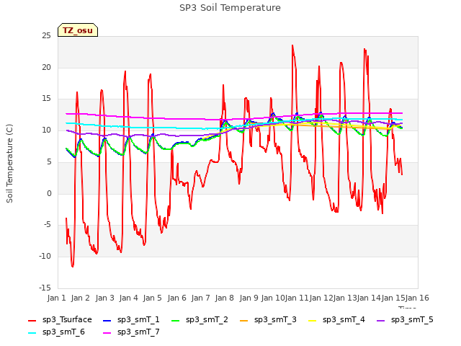Click the Jan 5 x-axis tick label
Image resolution: width=461 pixels, height=346 pixels.
pyautogui.click(x=152, y=298)
